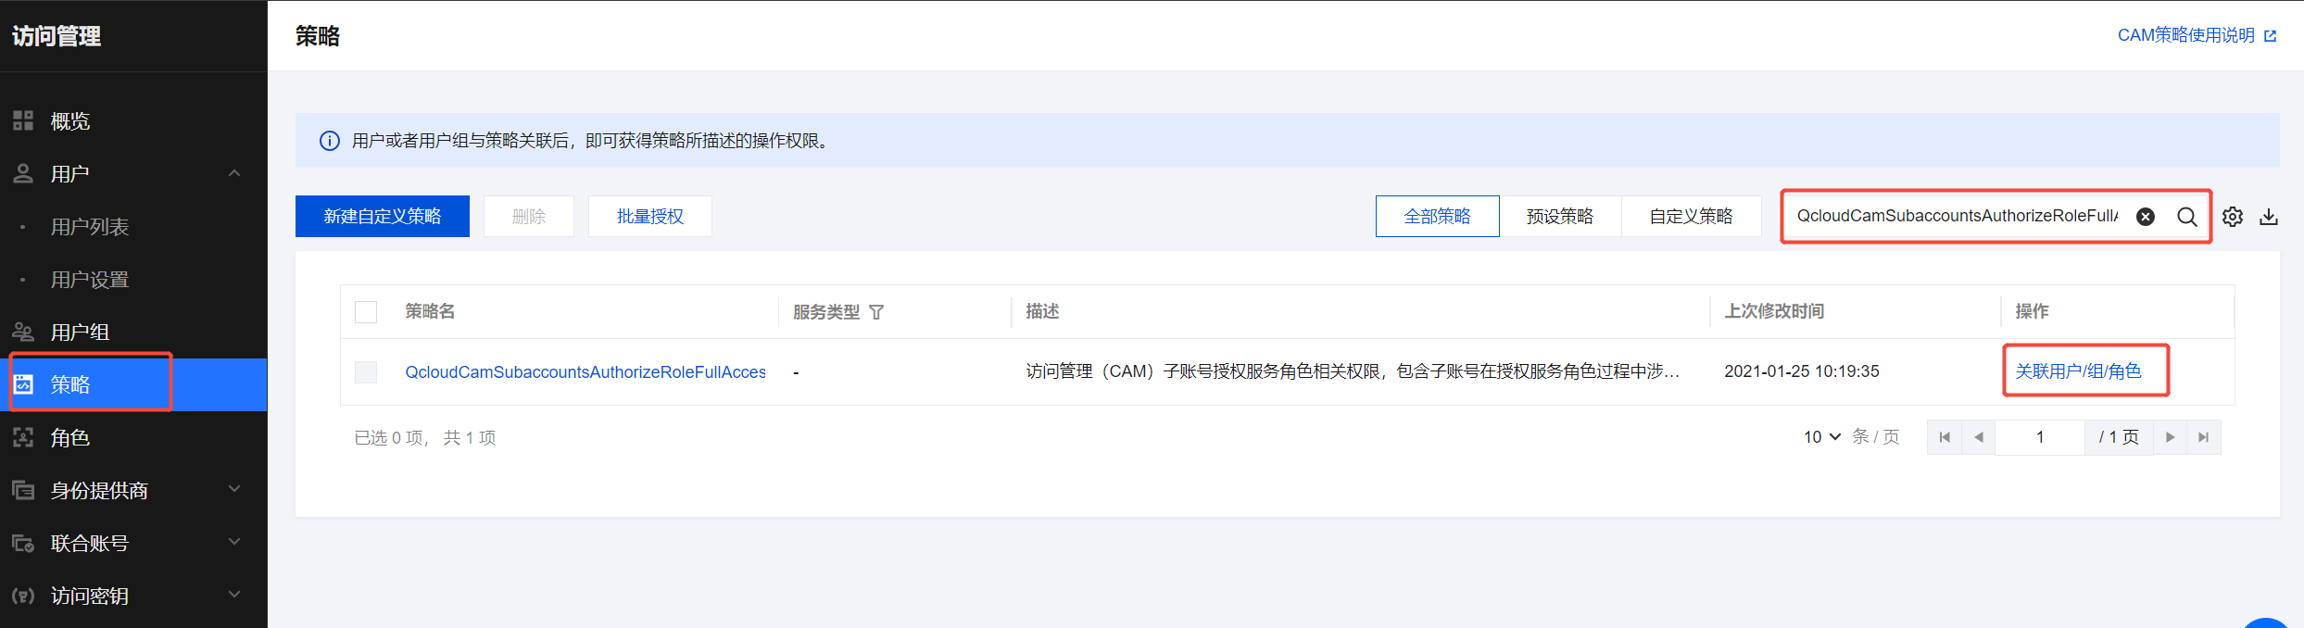
Task: Click the 关联用户/组/角色 action link
Action: pyautogui.click(x=2079, y=371)
